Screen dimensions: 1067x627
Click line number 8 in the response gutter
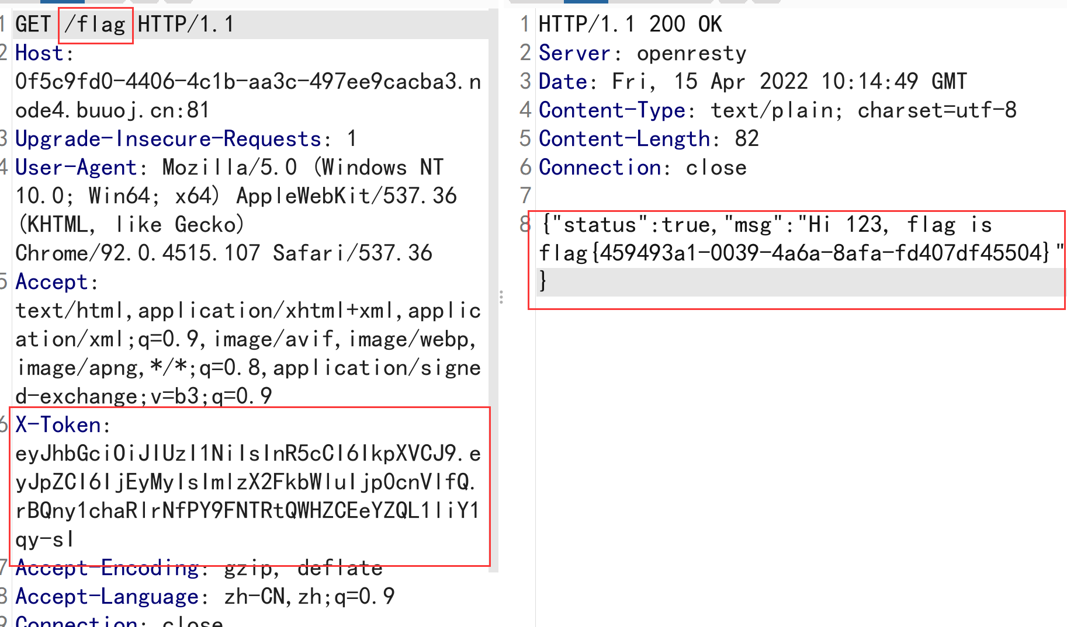524,224
